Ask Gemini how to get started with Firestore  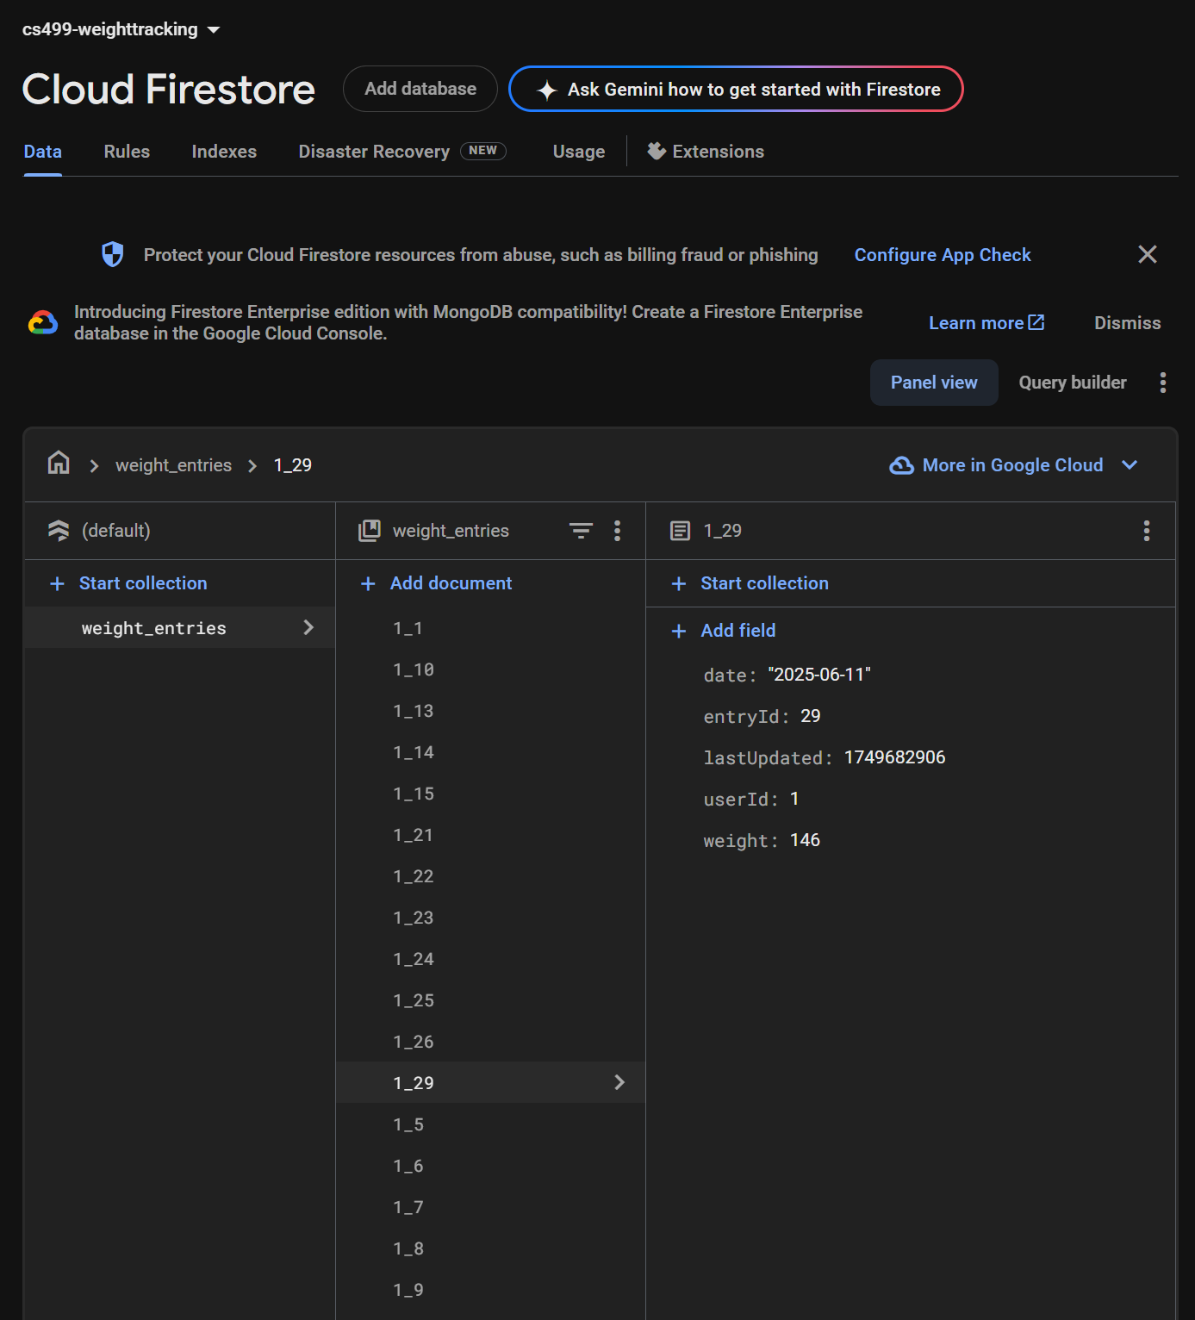pos(736,89)
